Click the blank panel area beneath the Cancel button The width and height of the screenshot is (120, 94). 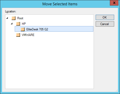click(106, 58)
